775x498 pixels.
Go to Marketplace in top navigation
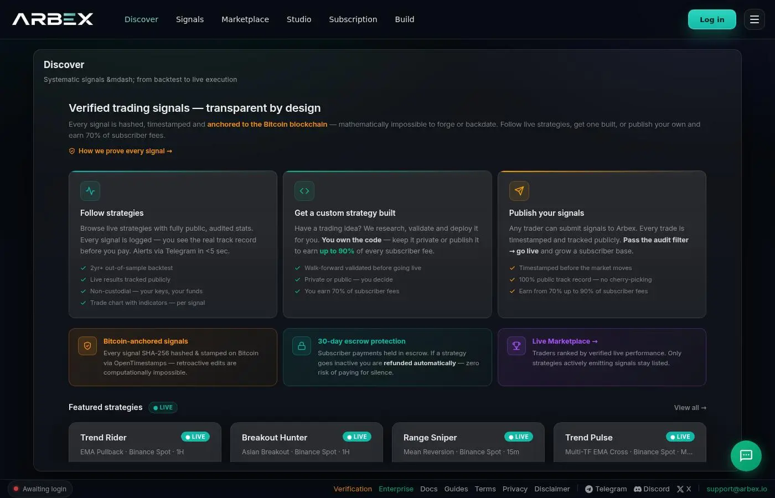(245, 19)
